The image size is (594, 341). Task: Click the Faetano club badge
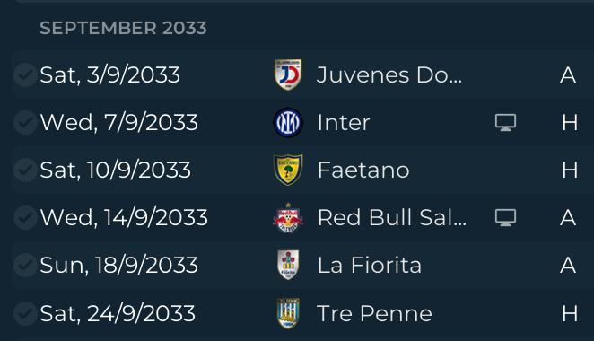tap(288, 170)
